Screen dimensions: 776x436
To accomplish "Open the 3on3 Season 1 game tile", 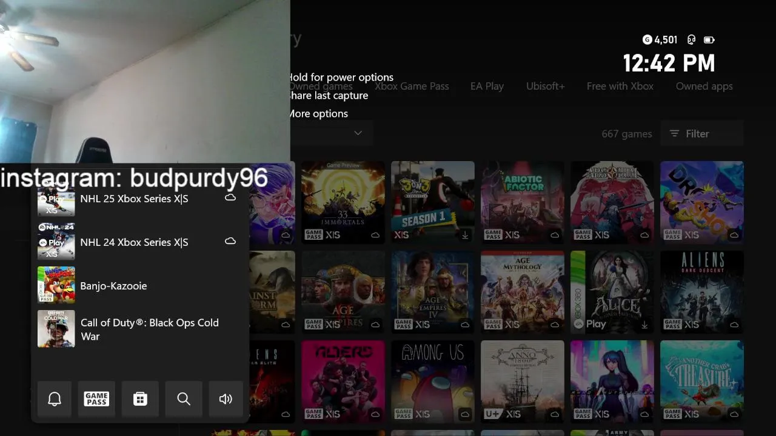I will [x=433, y=202].
